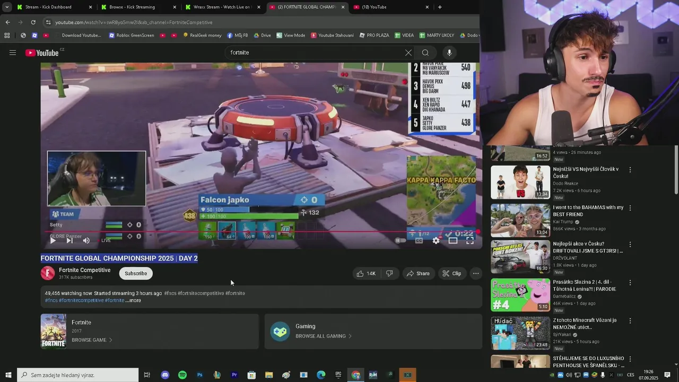Screen dimensions: 679x382
Task: Click the address bar URL
Action: click(x=134, y=22)
